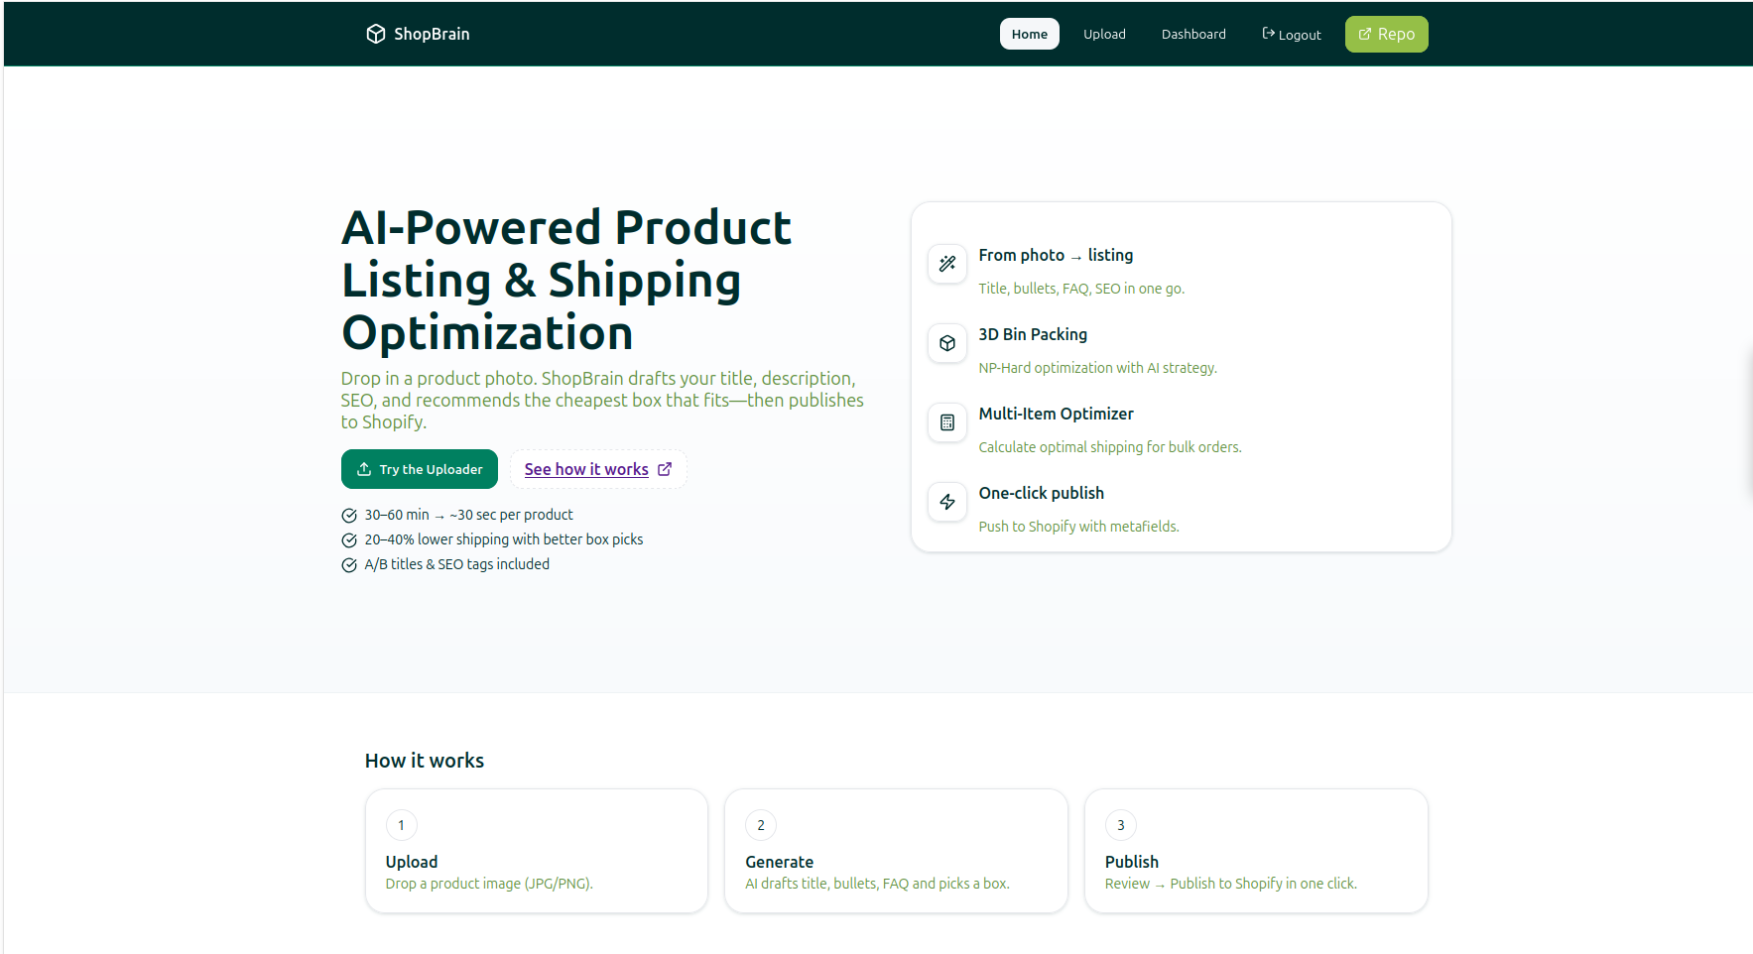Open the Dashboard page

tap(1193, 34)
